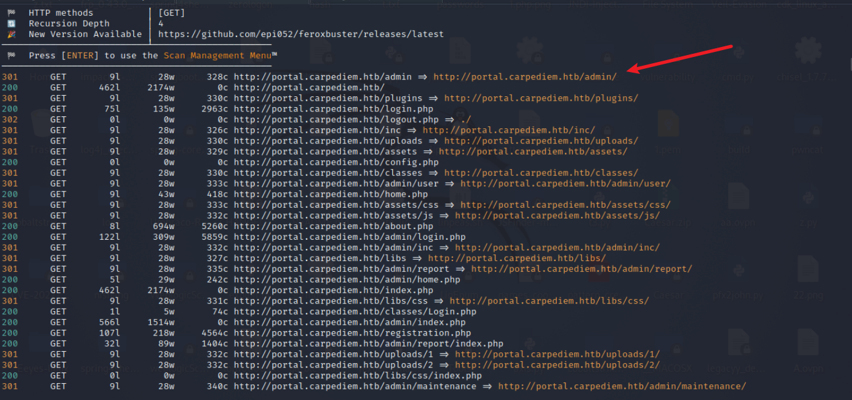Open the portal.carpediem.htb/login.php URL
This screenshot has width=852, height=400.
[x=333, y=108]
